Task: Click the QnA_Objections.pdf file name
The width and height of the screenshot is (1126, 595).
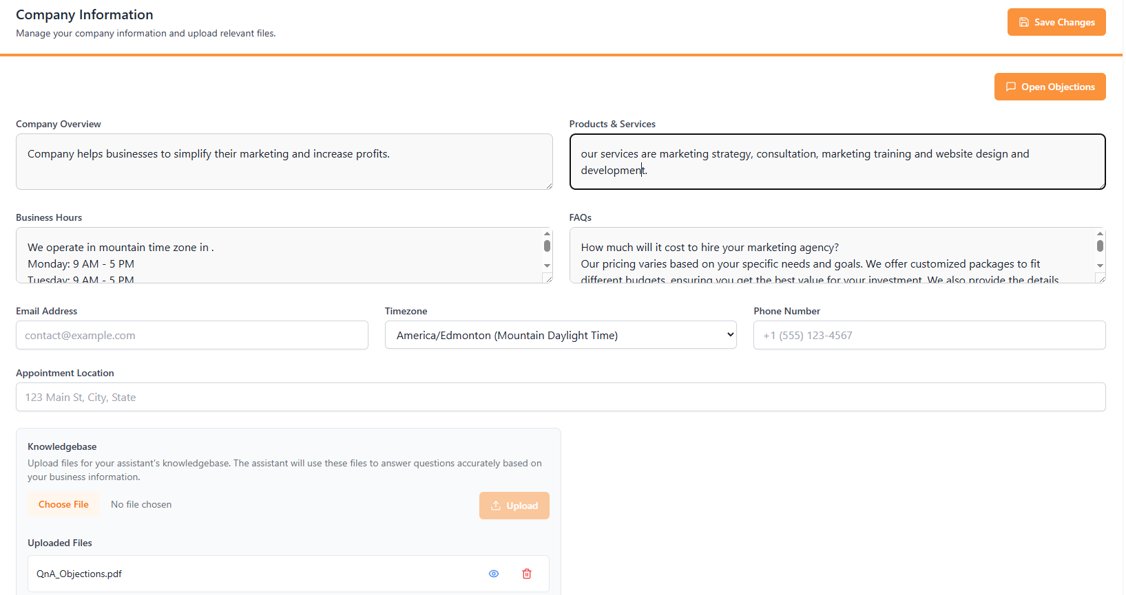Action: (x=79, y=574)
